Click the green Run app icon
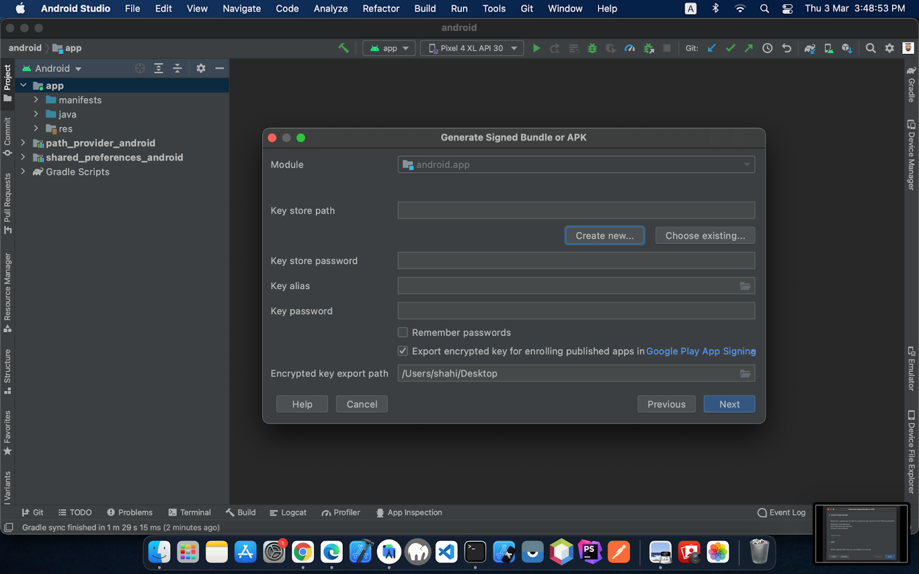Screen dimensions: 919x574 (x=536, y=48)
